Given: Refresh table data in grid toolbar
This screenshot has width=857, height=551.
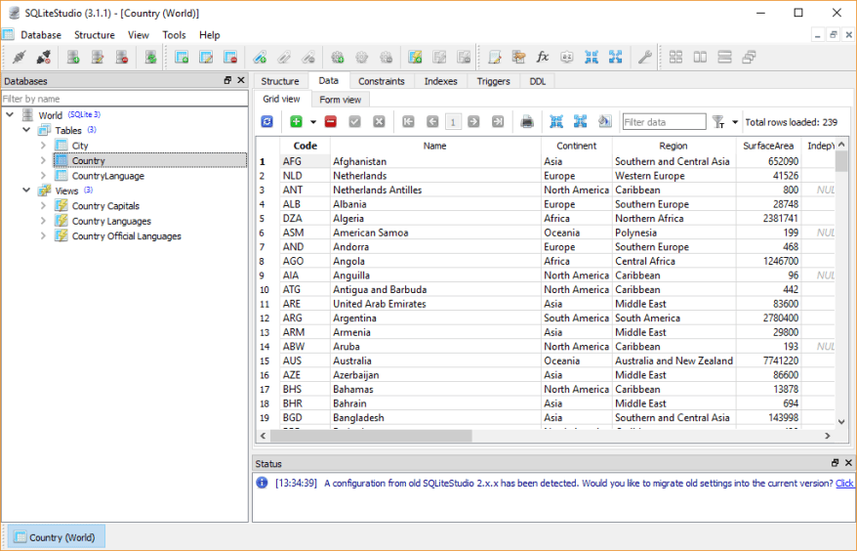Looking at the screenshot, I should (267, 122).
